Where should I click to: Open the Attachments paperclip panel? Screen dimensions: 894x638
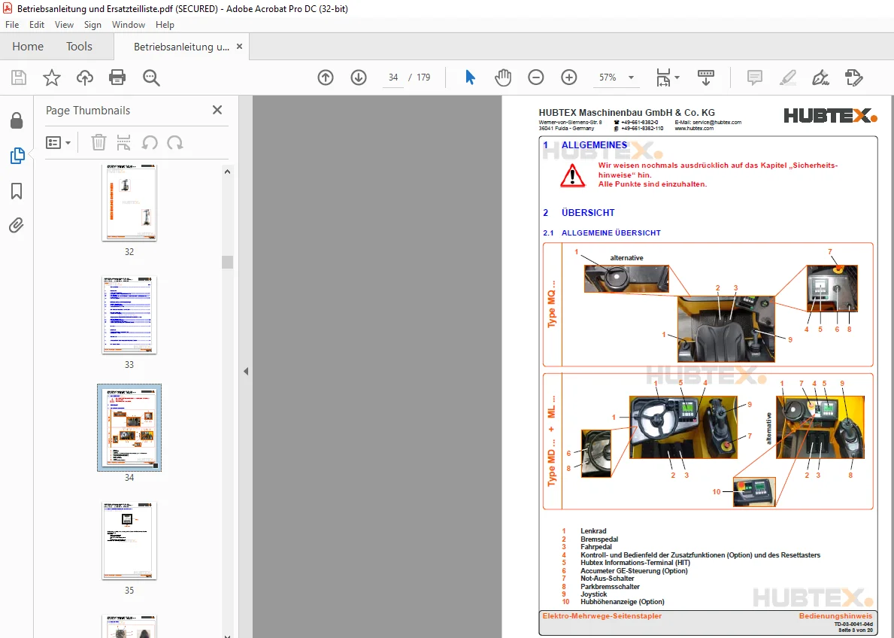click(x=17, y=226)
